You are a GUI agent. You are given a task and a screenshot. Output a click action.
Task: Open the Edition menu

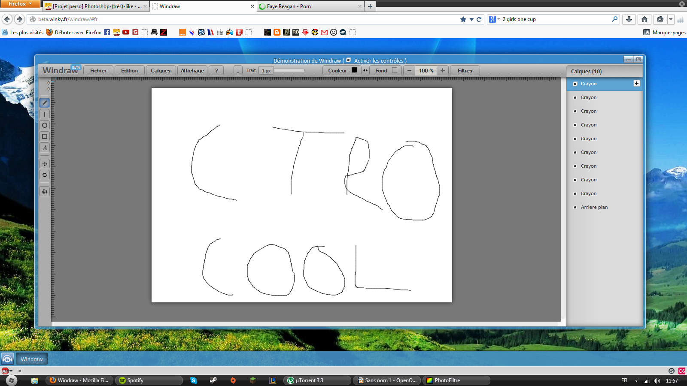click(129, 70)
